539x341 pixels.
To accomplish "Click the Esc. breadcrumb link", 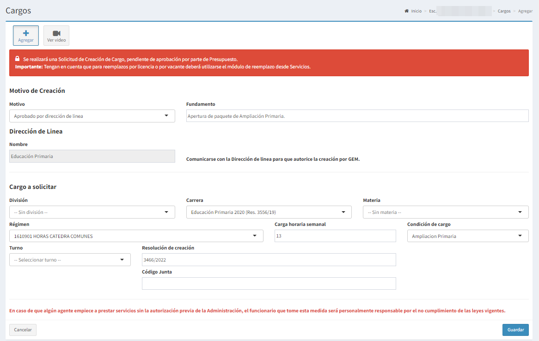I will pos(433,11).
